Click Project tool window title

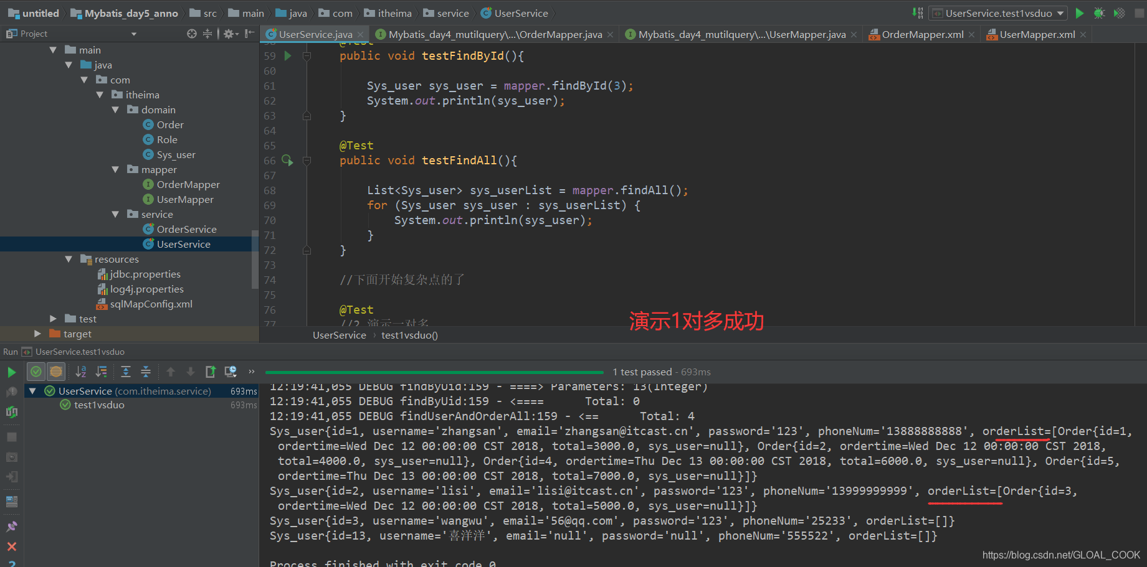click(x=34, y=34)
